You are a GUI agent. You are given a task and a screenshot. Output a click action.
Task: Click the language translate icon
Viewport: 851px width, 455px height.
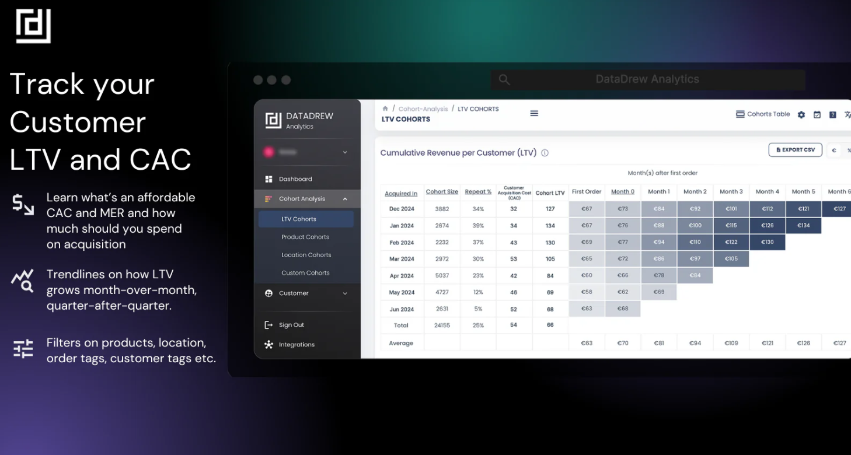tap(847, 115)
